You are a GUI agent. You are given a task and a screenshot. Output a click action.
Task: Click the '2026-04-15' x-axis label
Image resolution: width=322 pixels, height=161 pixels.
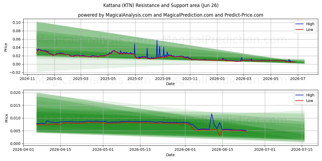60,150
